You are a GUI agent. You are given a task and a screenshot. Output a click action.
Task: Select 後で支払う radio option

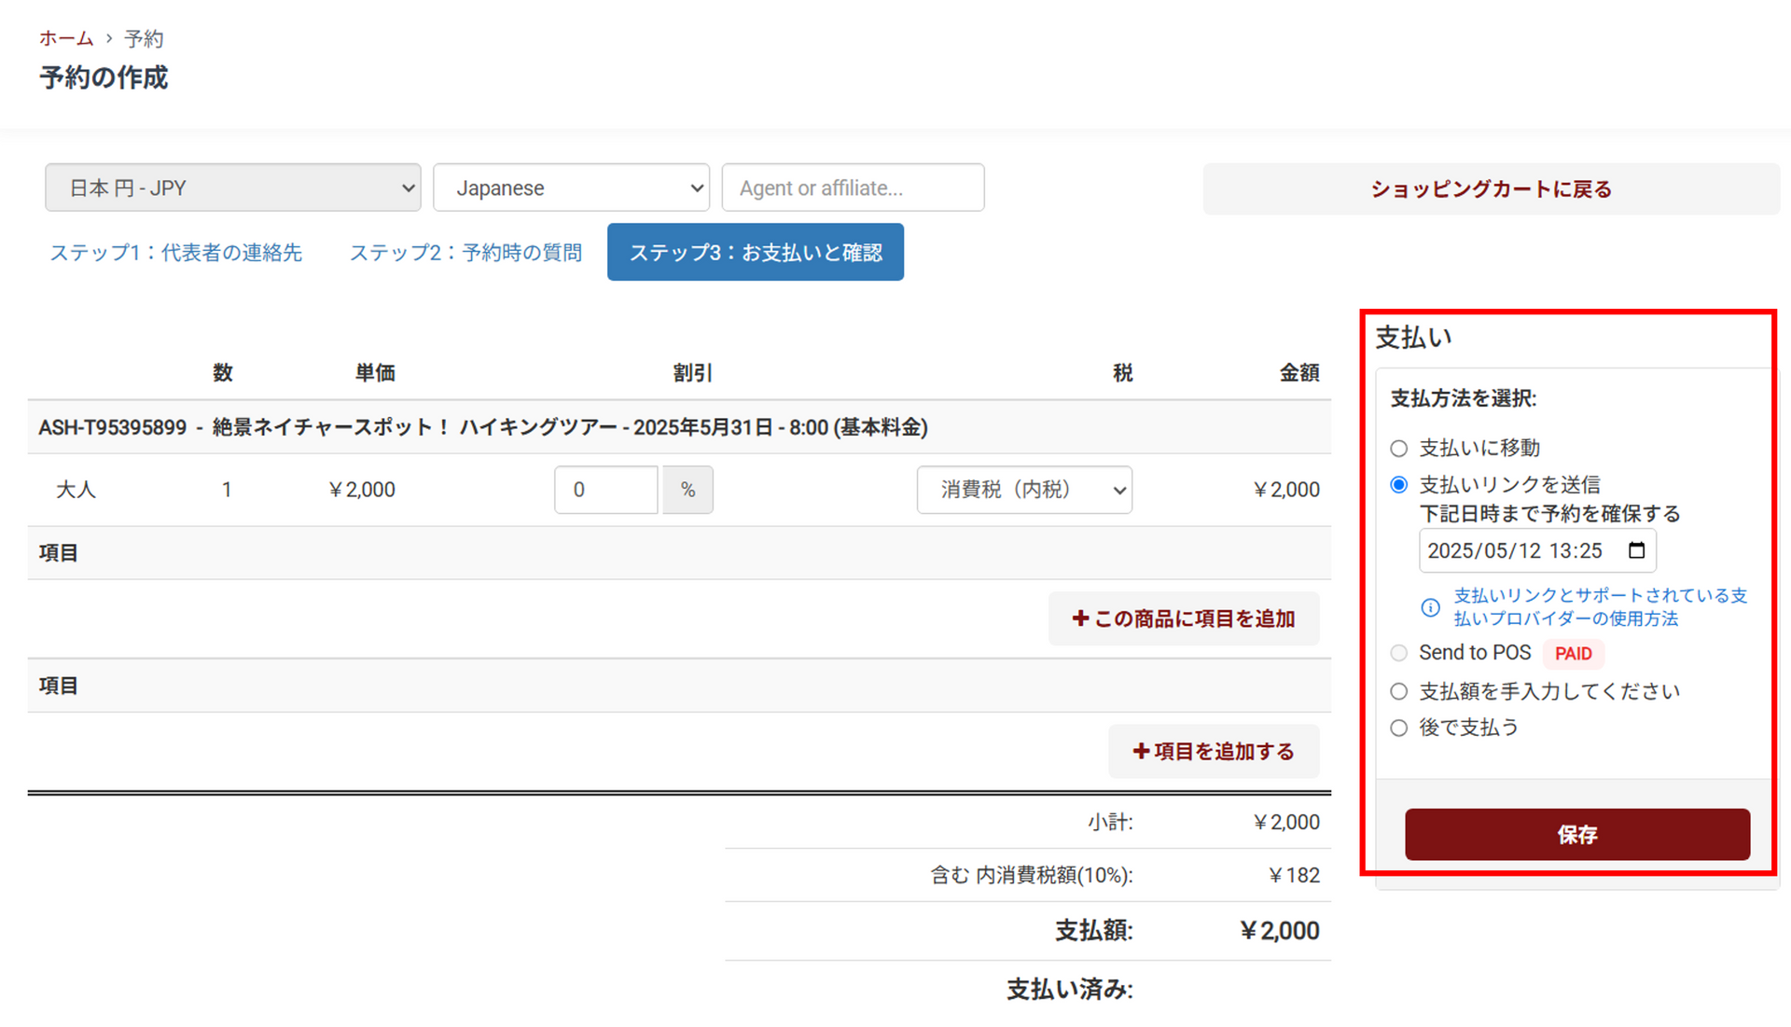pos(1398,728)
